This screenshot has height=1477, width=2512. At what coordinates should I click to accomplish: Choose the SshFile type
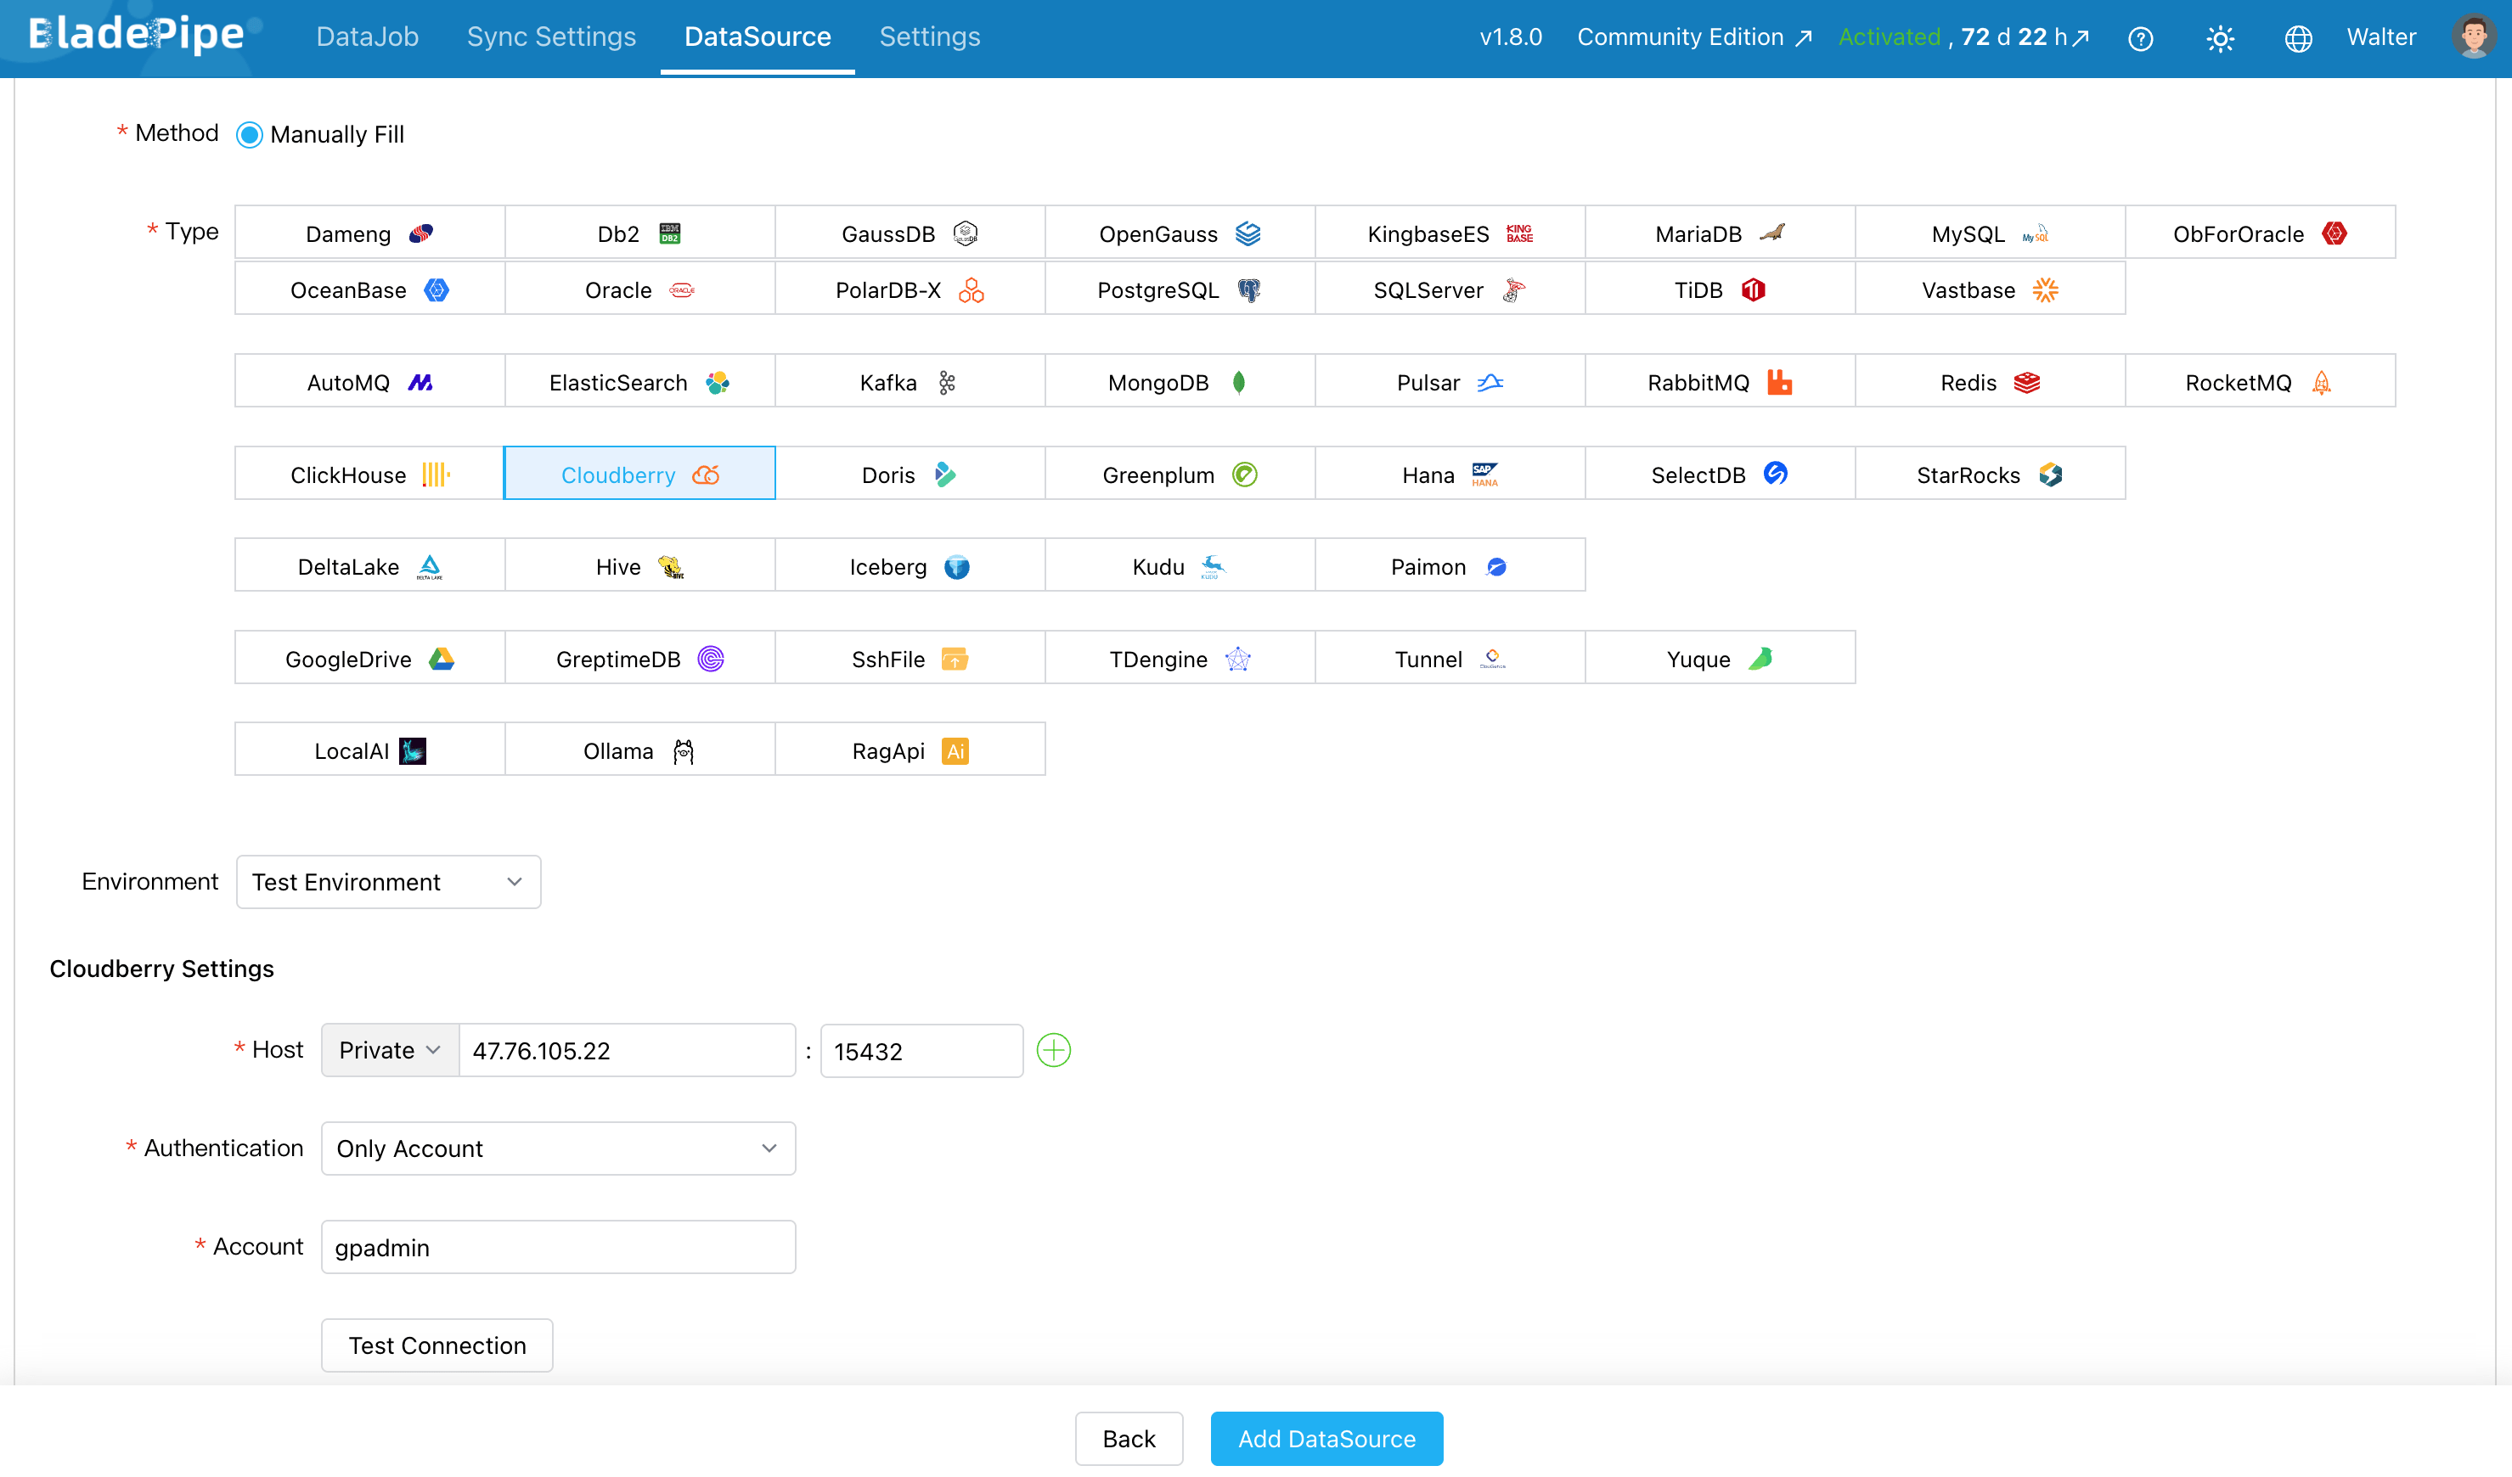[x=910, y=659]
